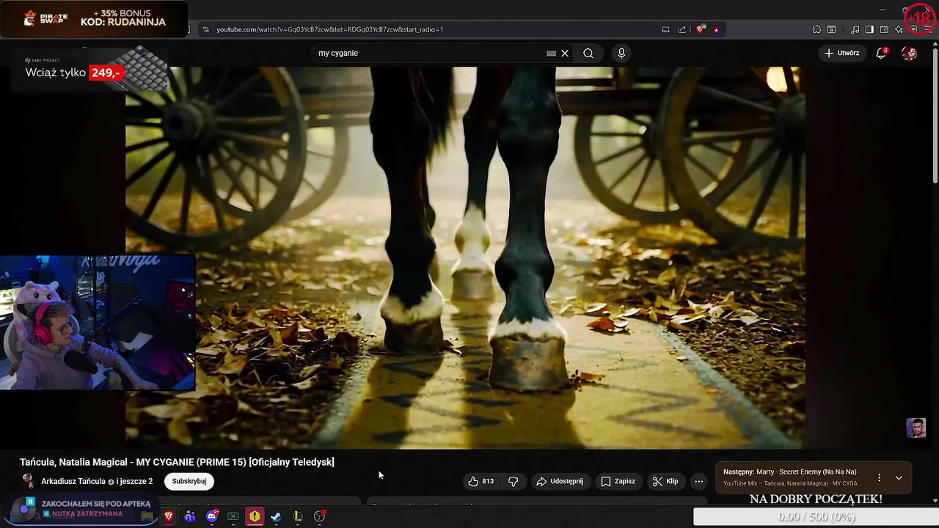The width and height of the screenshot is (939, 528).
Task: Dislike the video with thumbs-down
Action: pyautogui.click(x=514, y=481)
